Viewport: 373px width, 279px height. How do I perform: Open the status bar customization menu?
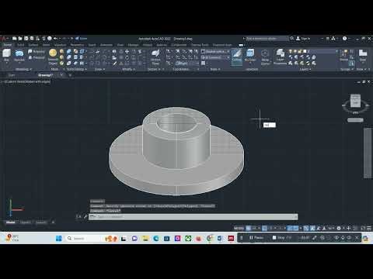tap(369, 228)
